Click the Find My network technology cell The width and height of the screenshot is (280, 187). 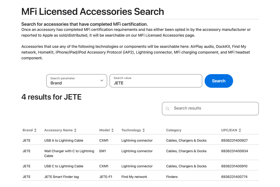pos(134,177)
